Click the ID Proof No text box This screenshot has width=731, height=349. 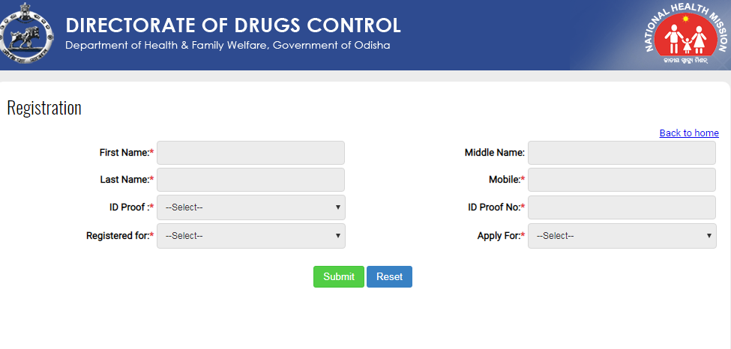(x=622, y=207)
